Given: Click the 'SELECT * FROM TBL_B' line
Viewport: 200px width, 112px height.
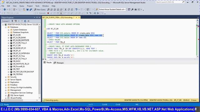Looking at the screenshot, I should 56,42.
